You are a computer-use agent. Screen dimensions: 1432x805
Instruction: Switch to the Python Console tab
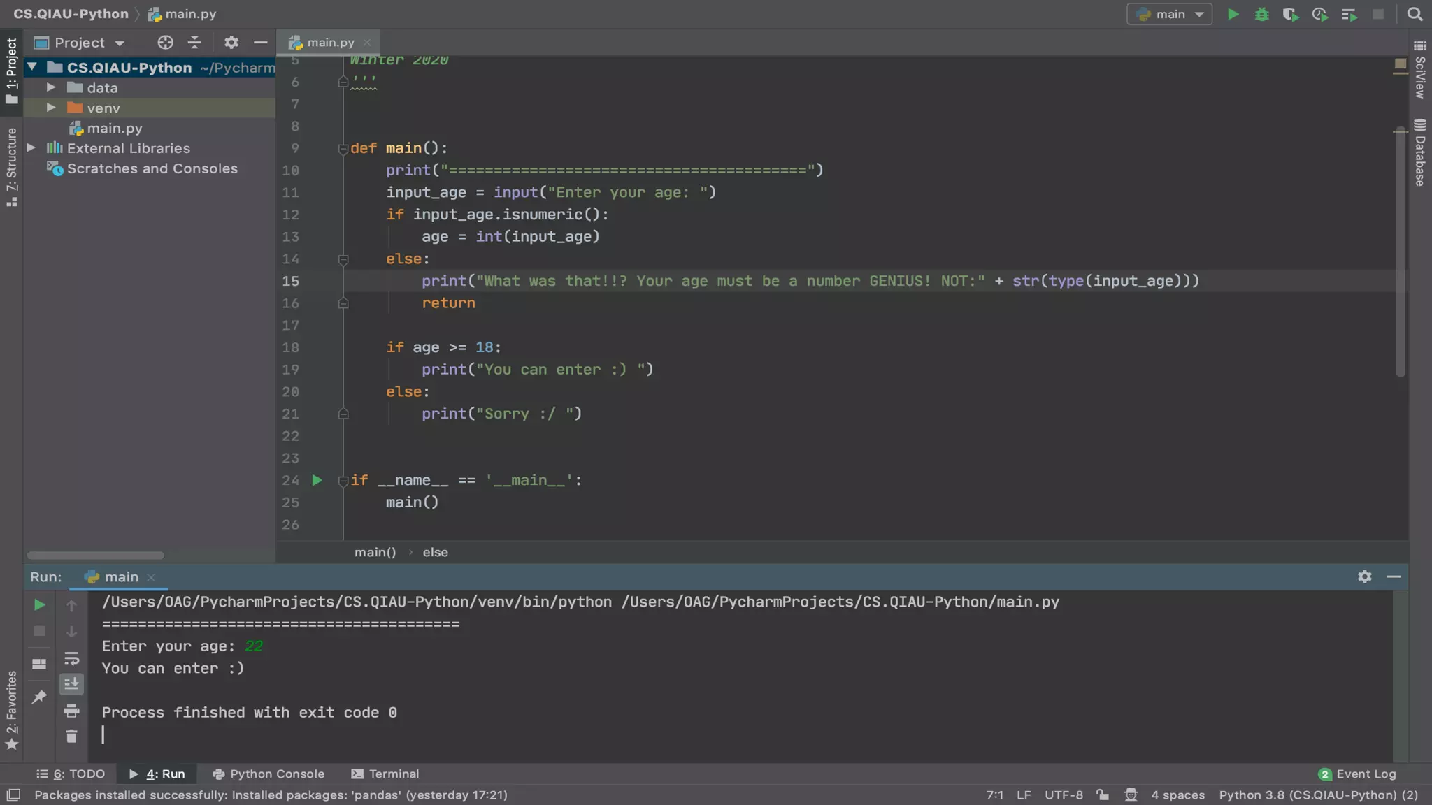point(268,774)
